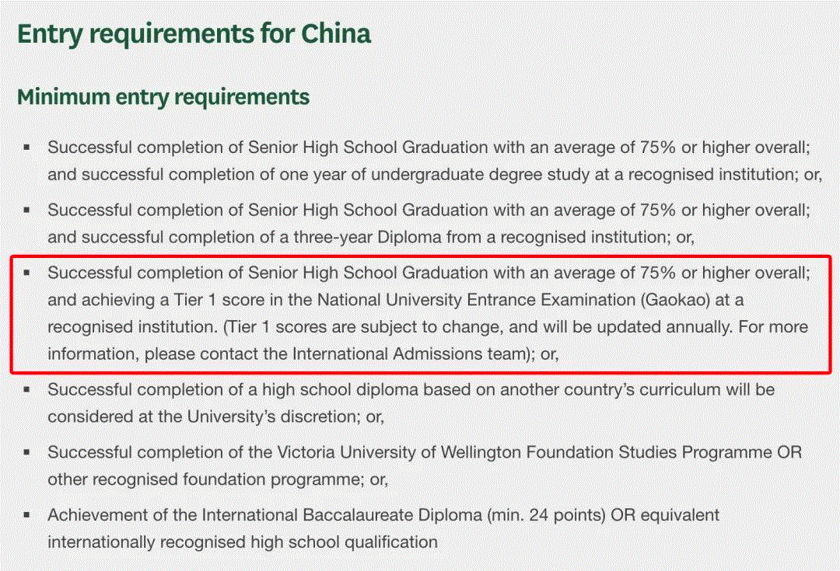Click the words "Tier 1 score" in the highlighted paragraph

pyautogui.click(x=215, y=299)
